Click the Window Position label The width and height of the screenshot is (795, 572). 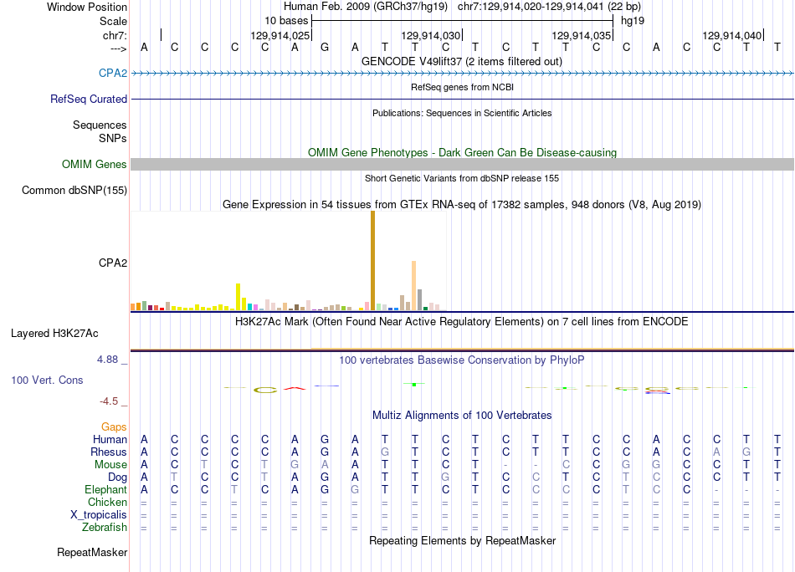(x=87, y=7)
